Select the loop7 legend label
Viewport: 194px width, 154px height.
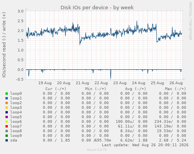pos(16,126)
